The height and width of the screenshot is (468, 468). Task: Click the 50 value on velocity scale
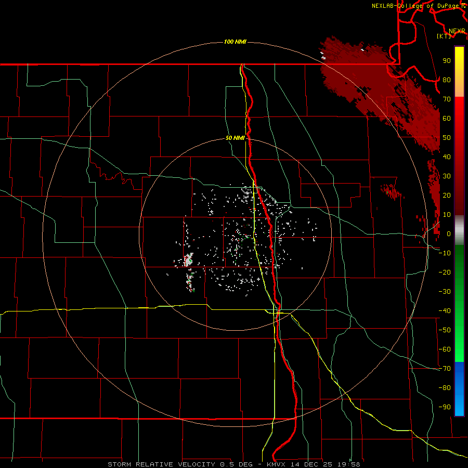(447, 138)
